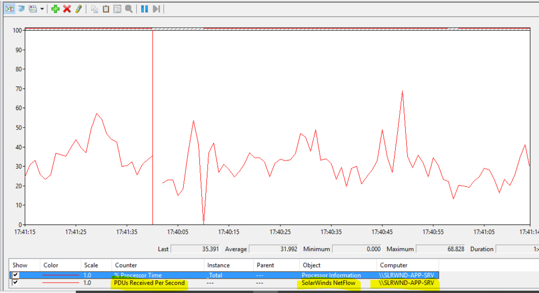Toggle the Highlight pen tool
Viewport: 539px width, 293px height.
point(78,9)
